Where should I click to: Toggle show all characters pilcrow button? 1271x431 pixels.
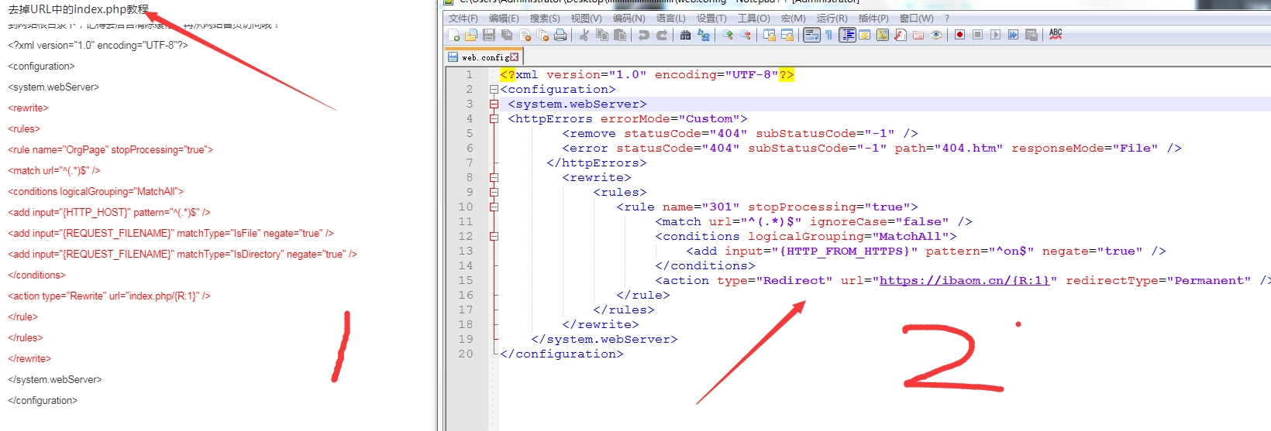[828, 35]
